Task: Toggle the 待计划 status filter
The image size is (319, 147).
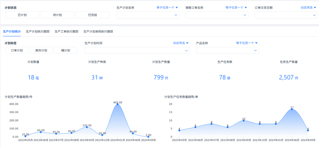Action: pos(57,15)
